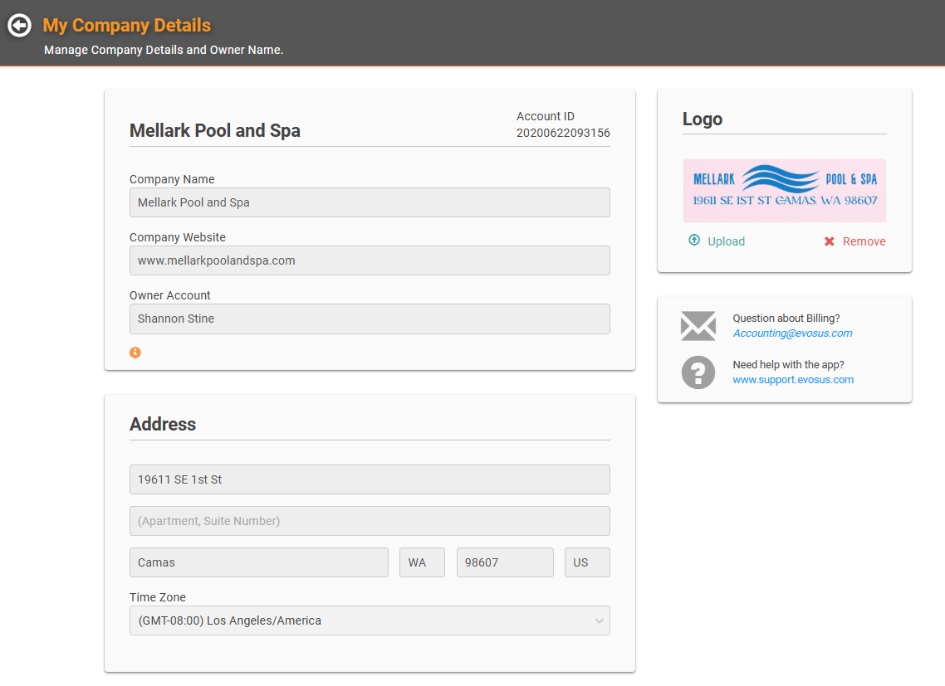
Task: Click the zip code field 98607
Action: pos(504,562)
